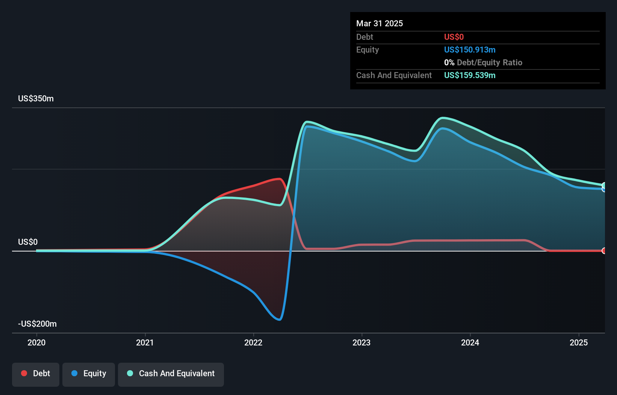The width and height of the screenshot is (617, 395).
Task: Click the 2021 x-axis label
Action: coord(145,342)
